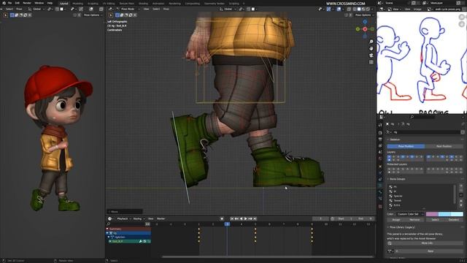Jump to the next keyframe
The image size is (467, 263).
250,219
